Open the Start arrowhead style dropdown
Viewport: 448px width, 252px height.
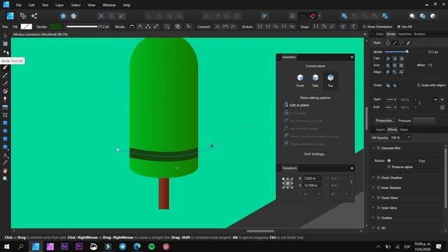391,99
